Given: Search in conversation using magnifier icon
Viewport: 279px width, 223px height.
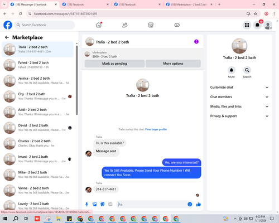Looking at the screenshot, I should (247, 70).
